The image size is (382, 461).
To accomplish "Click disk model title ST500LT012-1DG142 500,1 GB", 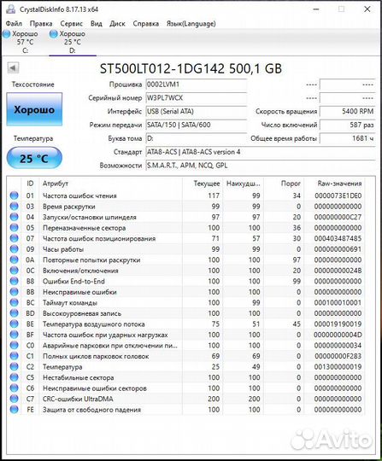I will [x=191, y=69].
